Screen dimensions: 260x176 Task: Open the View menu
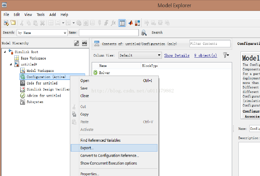pos(28,15)
